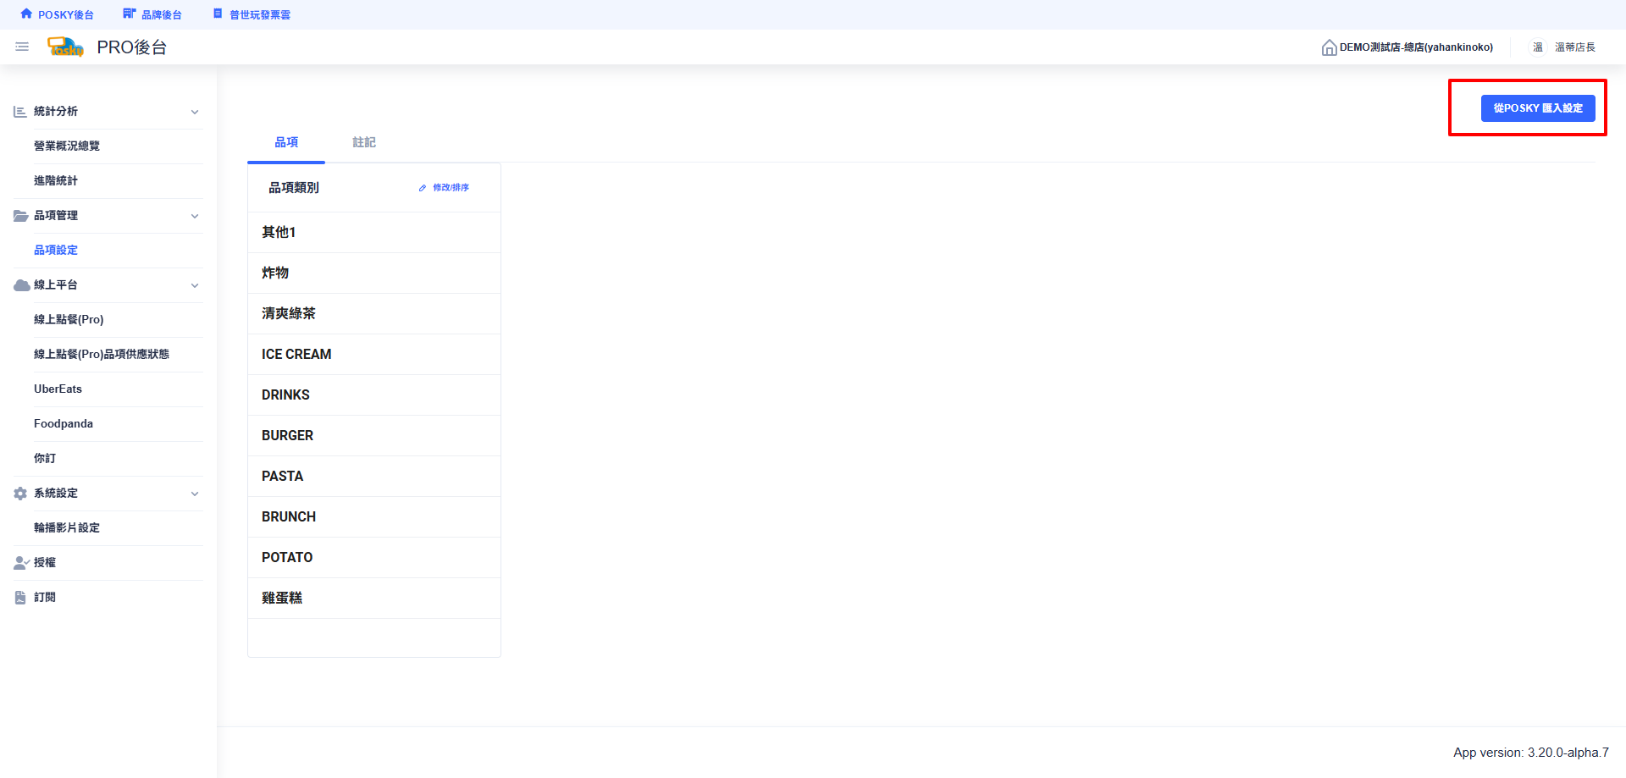Image resolution: width=1626 pixels, height=778 pixels.
Task: Select the POTATO category
Action: point(374,557)
